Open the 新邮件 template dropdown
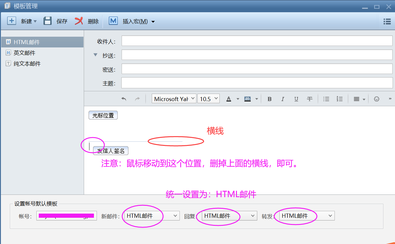Viewport: 395px width, 244px height. point(175,216)
